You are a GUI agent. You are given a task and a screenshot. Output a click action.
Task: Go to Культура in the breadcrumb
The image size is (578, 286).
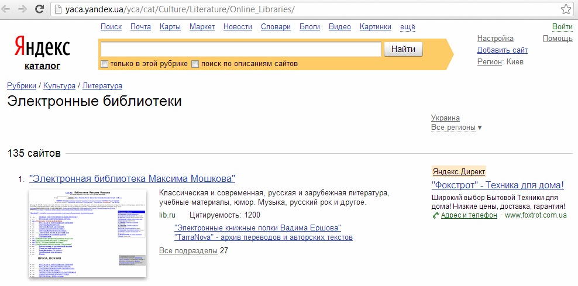(x=59, y=85)
